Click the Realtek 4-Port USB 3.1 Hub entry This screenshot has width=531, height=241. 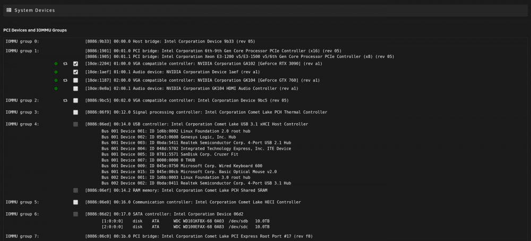pyautogui.click(x=196, y=183)
